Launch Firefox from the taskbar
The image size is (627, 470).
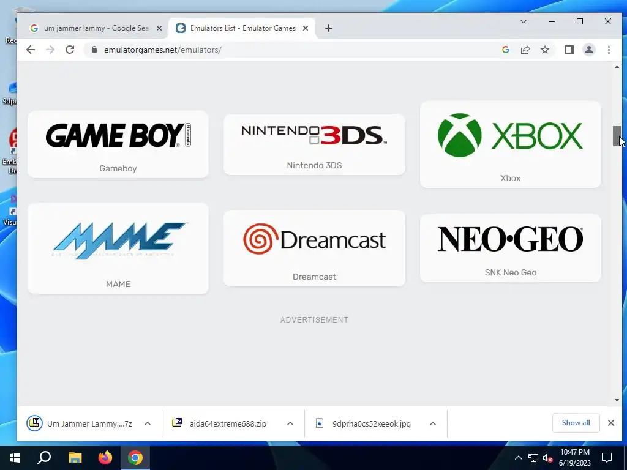tap(105, 458)
